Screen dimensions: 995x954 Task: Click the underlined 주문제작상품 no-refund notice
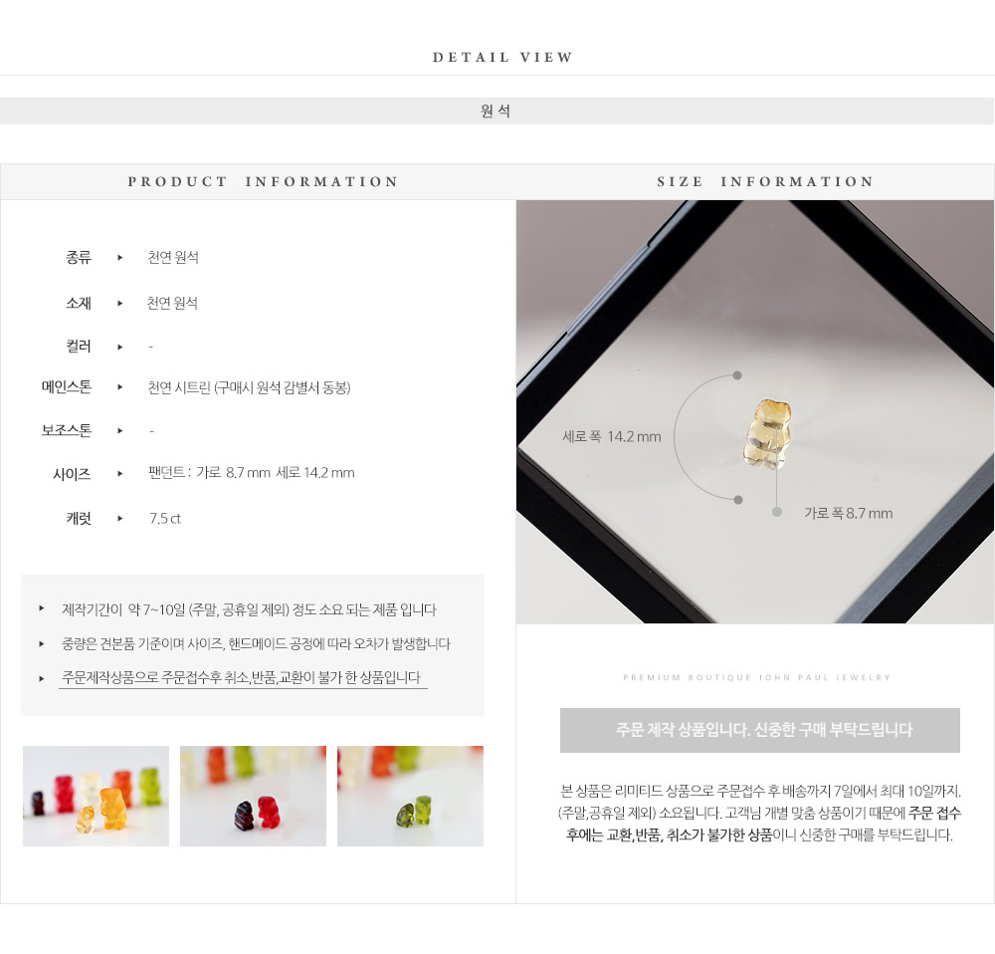click(x=243, y=678)
